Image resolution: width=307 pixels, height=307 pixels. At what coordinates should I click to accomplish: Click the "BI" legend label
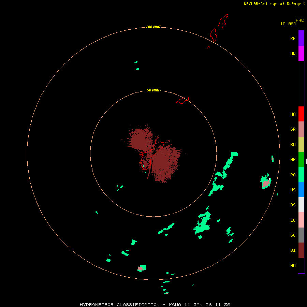(293, 250)
